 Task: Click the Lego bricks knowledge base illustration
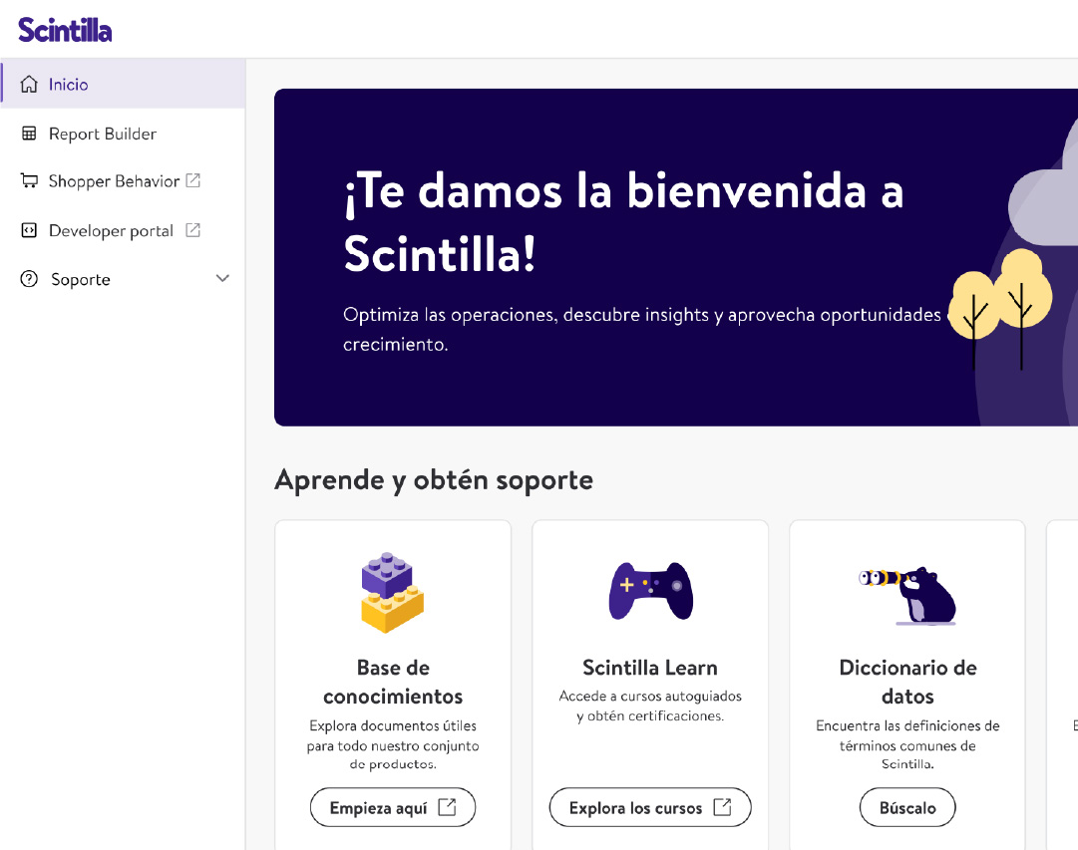click(x=392, y=594)
